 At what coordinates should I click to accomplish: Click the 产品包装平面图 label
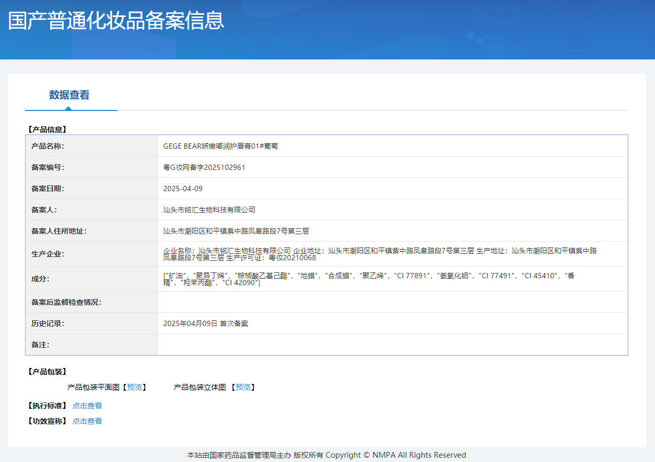[x=94, y=387]
